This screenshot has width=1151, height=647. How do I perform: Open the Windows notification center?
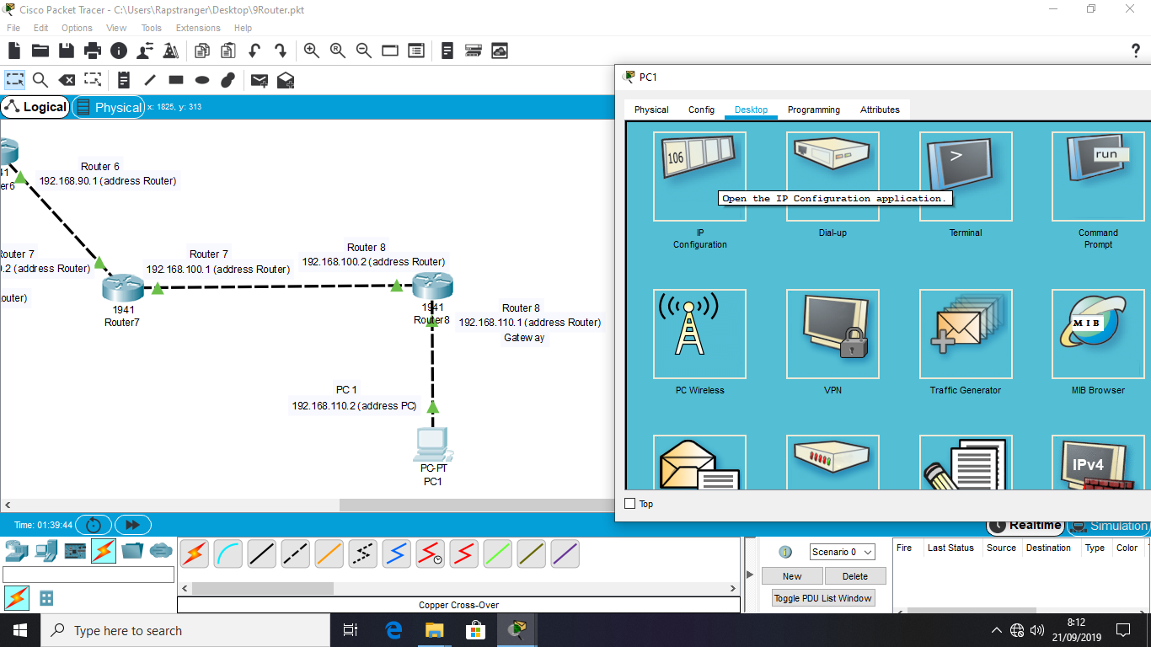point(1123,630)
